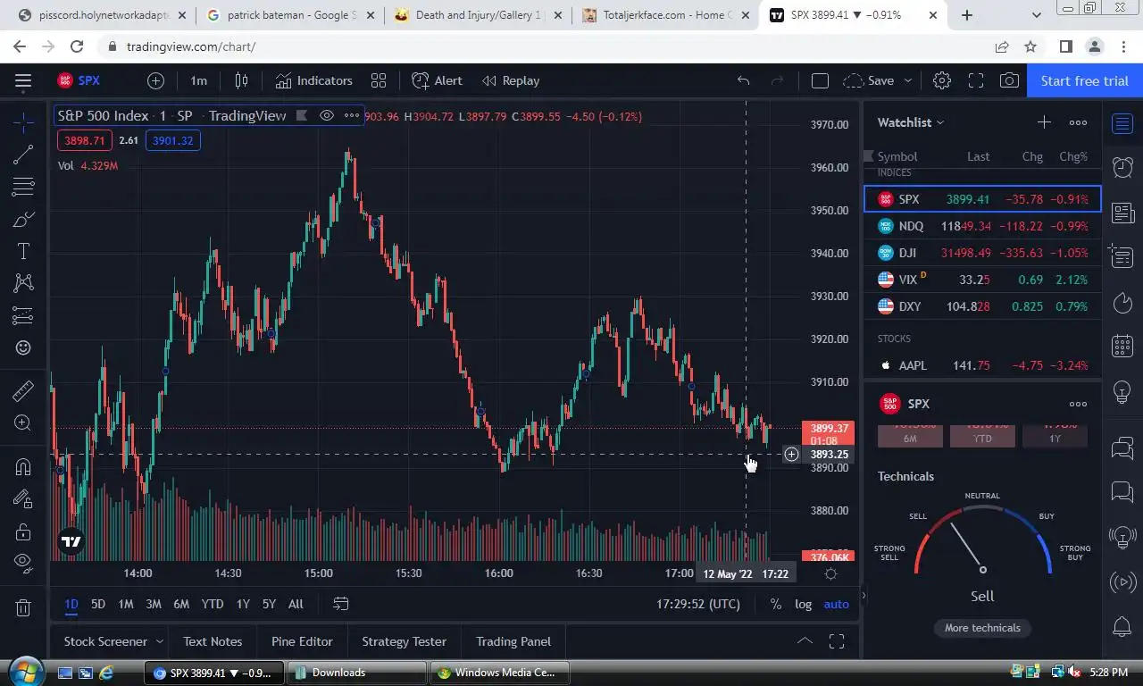Expand the Save dropdown arrow

[x=908, y=80]
